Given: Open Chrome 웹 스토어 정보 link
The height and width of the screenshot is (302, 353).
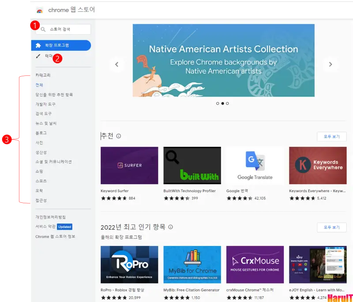Looking at the screenshot, I should 55,237.
